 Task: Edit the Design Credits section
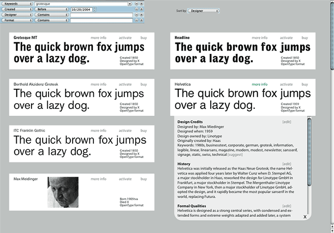(x=287, y=122)
